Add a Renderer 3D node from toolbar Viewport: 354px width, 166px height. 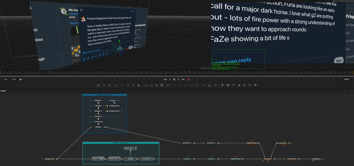coord(255,85)
